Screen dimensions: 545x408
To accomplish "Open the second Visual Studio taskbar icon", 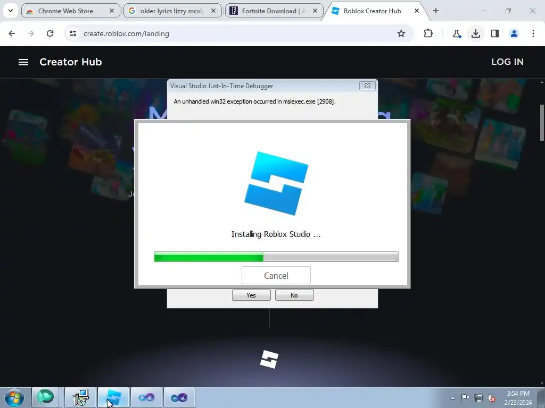I will tap(179, 397).
